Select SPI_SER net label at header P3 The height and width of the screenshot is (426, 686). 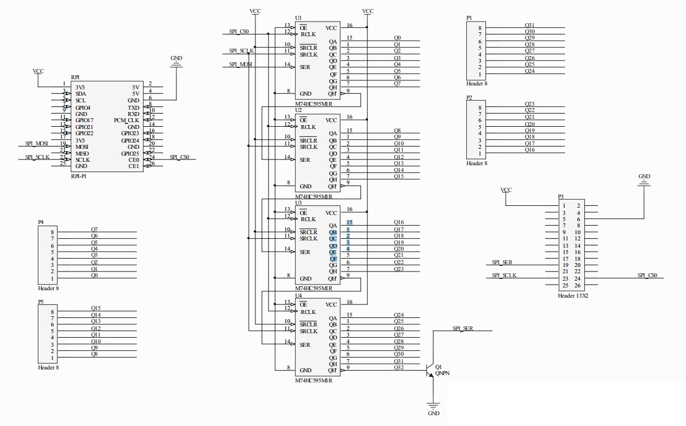pos(502,262)
